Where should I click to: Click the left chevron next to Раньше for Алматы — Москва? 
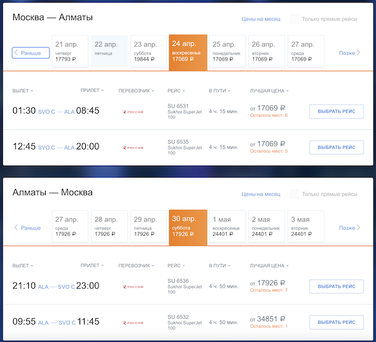(x=16, y=228)
